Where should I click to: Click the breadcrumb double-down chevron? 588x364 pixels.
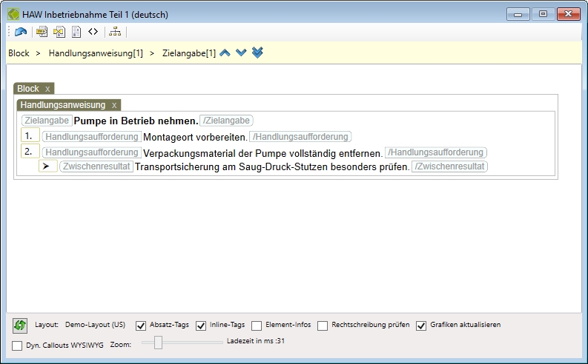[257, 53]
